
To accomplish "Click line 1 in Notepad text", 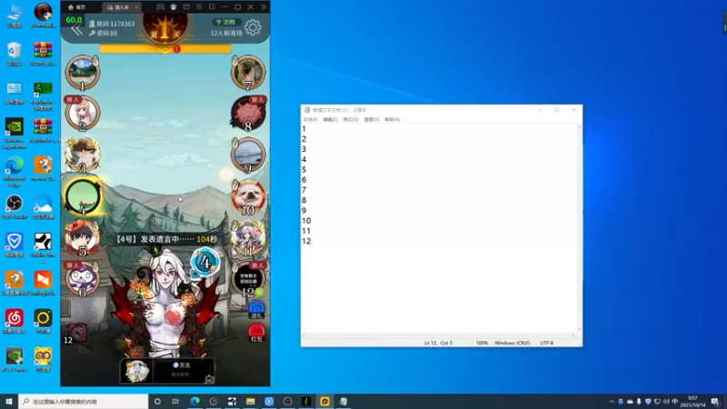I will [x=304, y=129].
